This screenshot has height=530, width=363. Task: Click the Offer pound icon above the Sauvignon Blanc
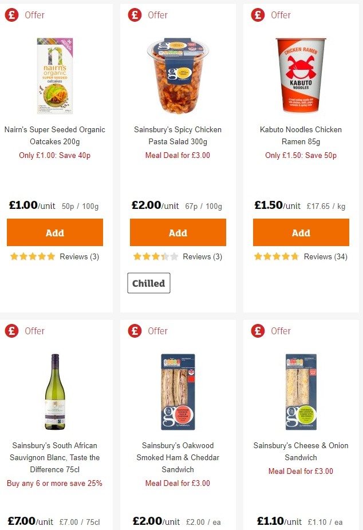pos(12,331)
